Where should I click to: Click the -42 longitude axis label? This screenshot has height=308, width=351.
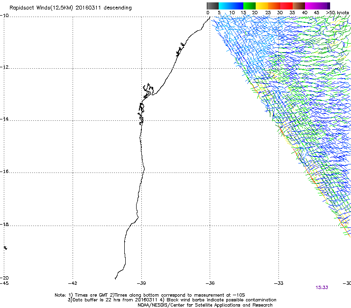click(x=73, y=283)
